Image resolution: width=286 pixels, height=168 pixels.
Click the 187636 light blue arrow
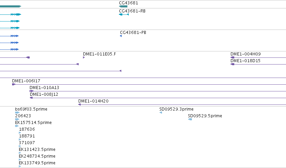click(20, 133)
